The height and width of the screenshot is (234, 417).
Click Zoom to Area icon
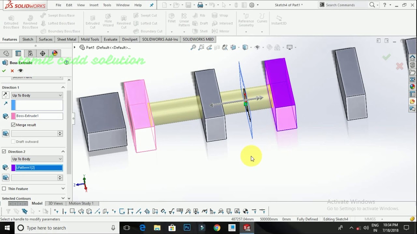(201, 47)
